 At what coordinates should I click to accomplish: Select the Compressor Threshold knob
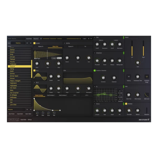pos(97,60)
